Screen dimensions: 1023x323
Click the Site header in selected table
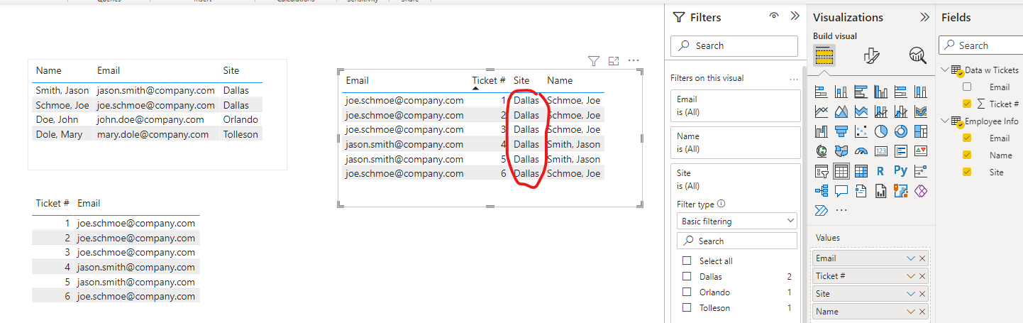point(521,81)
